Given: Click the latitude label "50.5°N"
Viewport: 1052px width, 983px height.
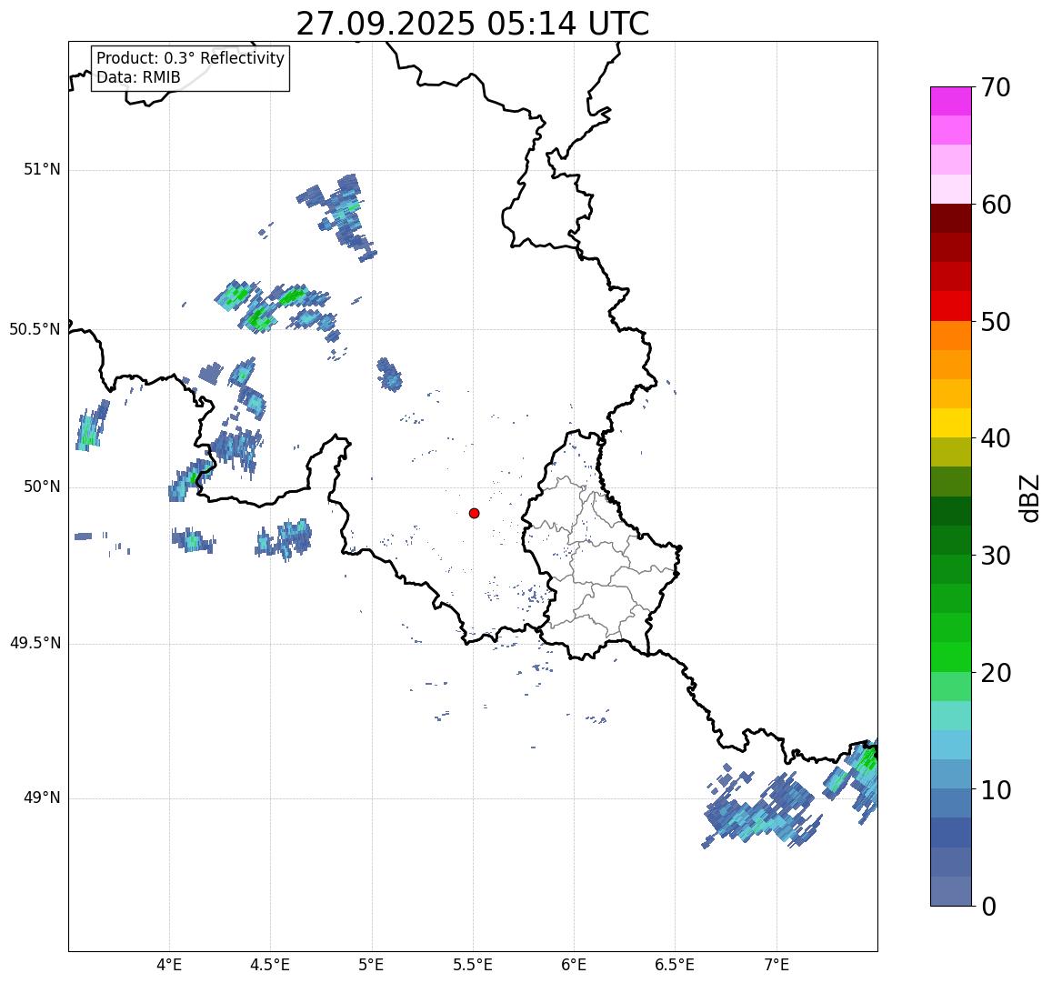Looking at the screenshot, I should tap(35, 329).
